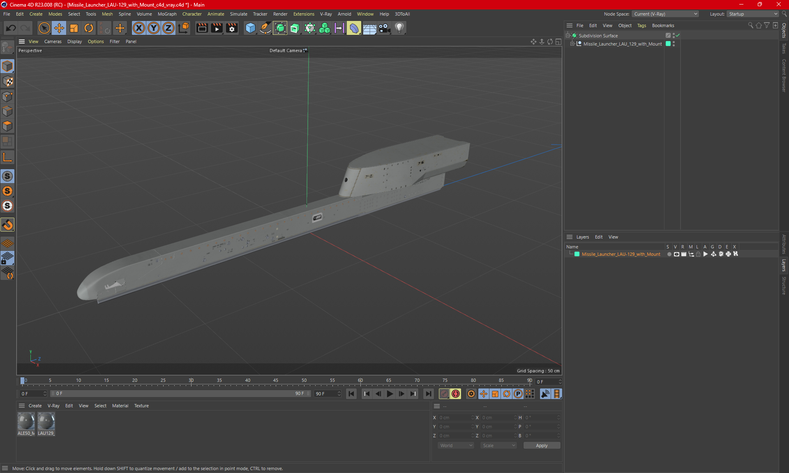Open the deformer Bend icon
This screenshot has height=473, width=789.
[354, 28]
